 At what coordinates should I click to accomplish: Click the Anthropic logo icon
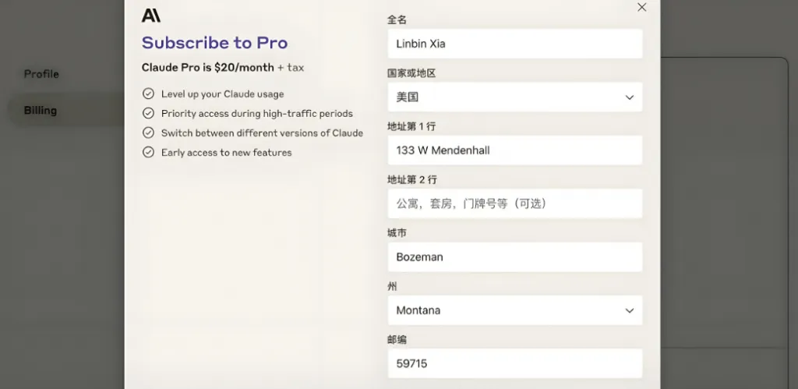pos(150,16)
